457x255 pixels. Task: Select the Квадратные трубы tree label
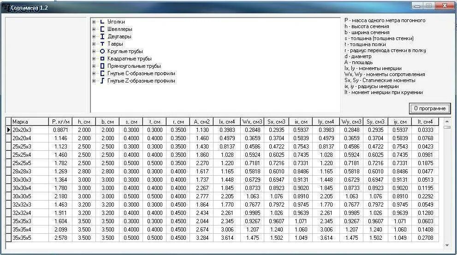click(130, 59)
